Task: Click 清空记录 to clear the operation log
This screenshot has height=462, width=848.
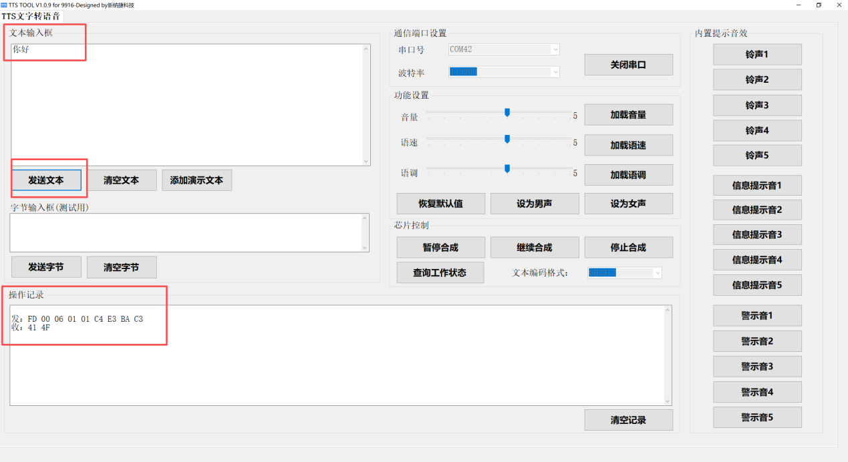Action: click(x=627, y=419)
